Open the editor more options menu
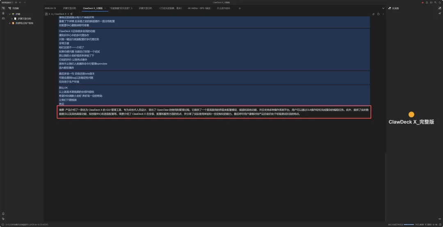 (383, 14)
